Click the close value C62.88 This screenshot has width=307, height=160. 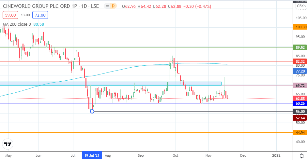(174, 7)
